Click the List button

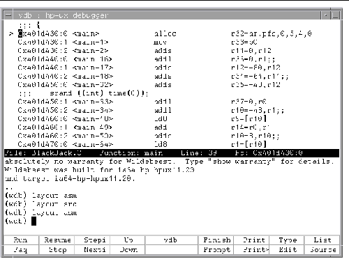tap(322, 240)
